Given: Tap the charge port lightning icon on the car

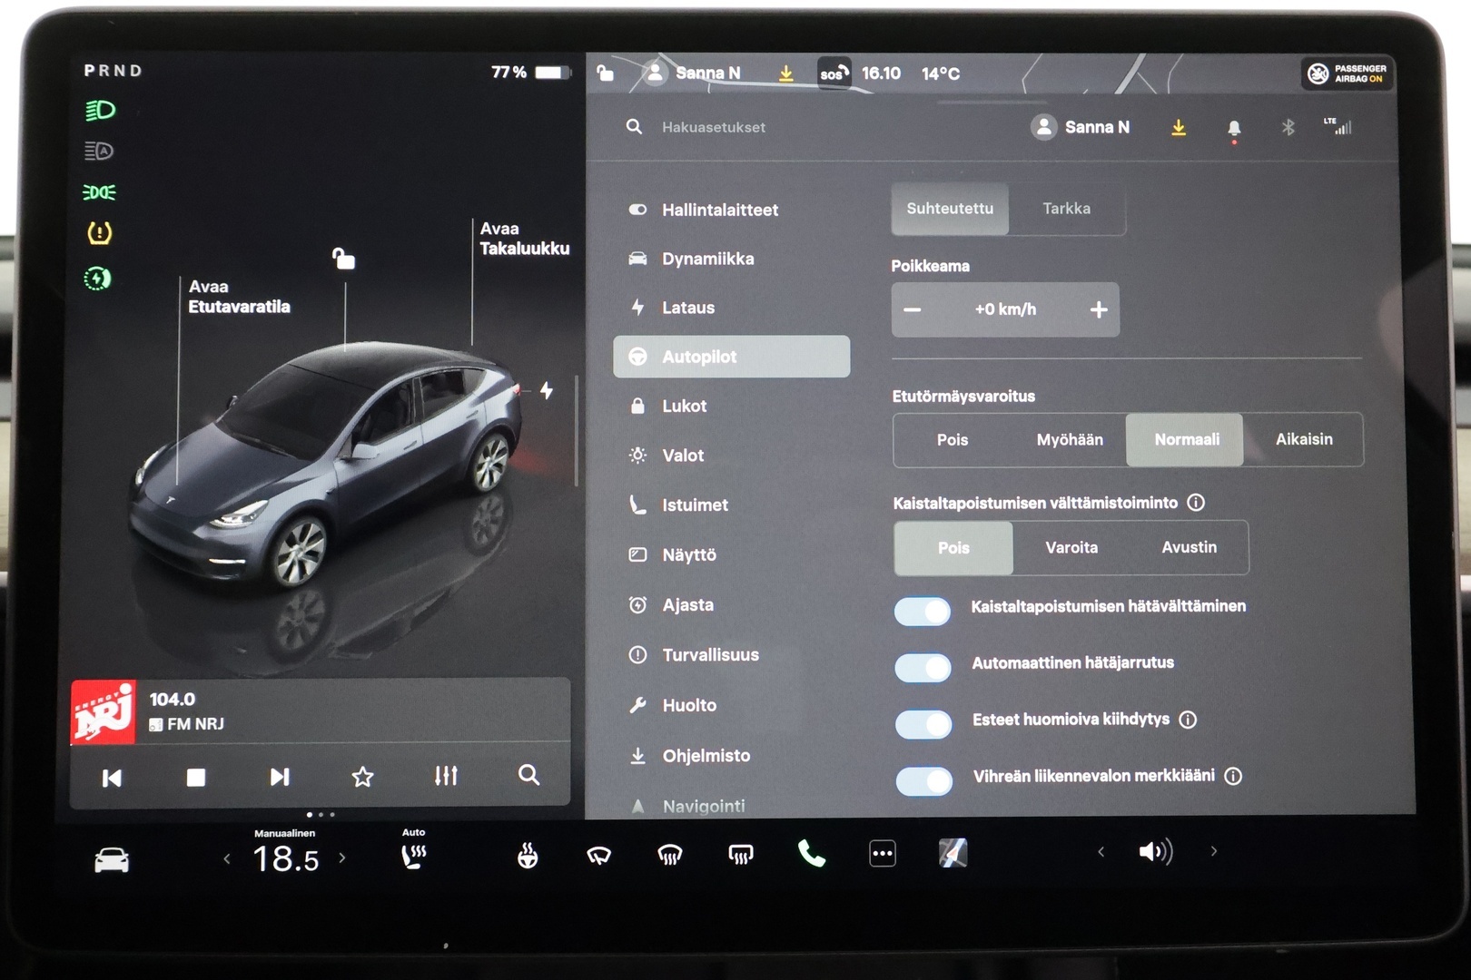Looking at the screenshot, I should pos(547,388).
